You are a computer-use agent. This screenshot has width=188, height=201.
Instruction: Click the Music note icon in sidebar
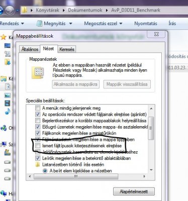point(8,112)
